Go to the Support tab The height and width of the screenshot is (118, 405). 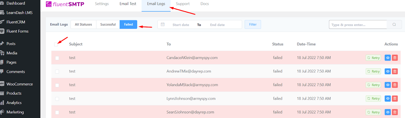click(183, 4)
